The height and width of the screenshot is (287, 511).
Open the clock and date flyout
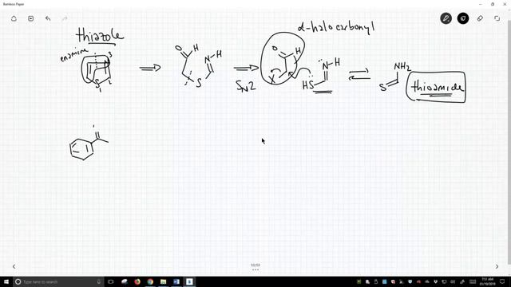[x=488, y=281]
